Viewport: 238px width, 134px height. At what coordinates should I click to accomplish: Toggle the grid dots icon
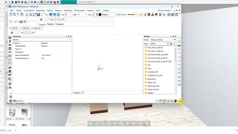[x=31, y=15]
